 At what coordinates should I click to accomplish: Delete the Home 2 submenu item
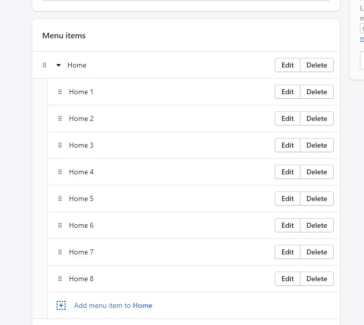pyautogui.click(x=317, y=118)
